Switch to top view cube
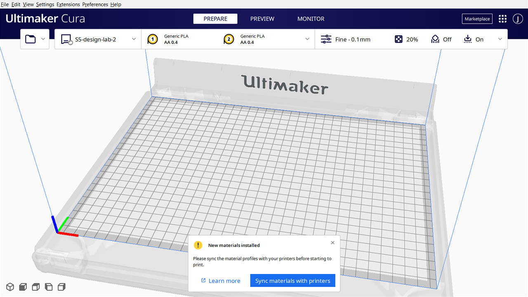 [36, 287]
